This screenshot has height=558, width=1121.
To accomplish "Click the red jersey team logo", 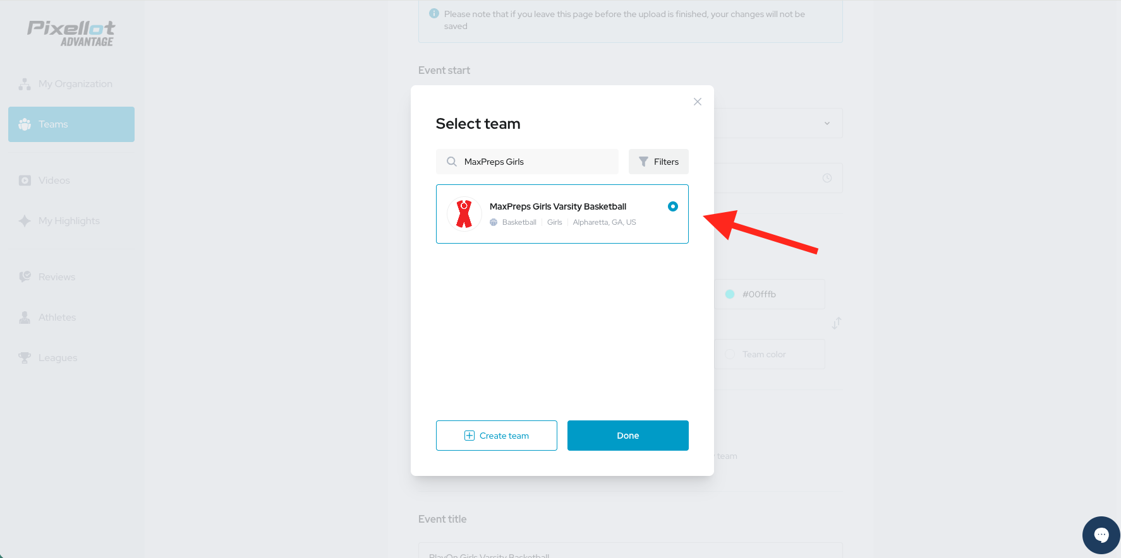I will coord(464,214).
